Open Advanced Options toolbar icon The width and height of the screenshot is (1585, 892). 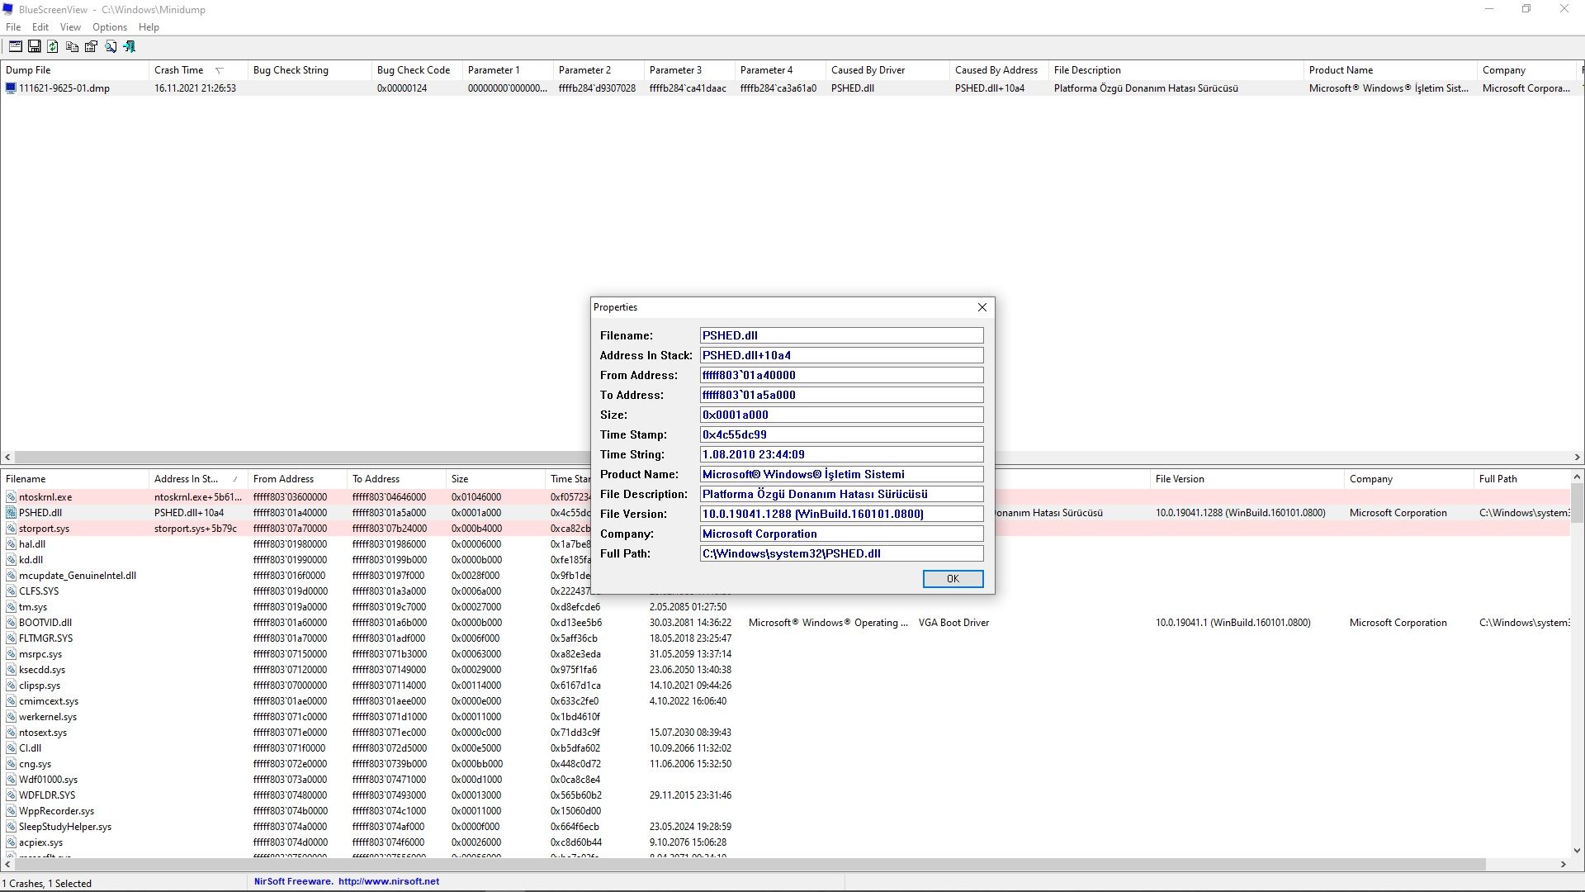pos(15,47)
